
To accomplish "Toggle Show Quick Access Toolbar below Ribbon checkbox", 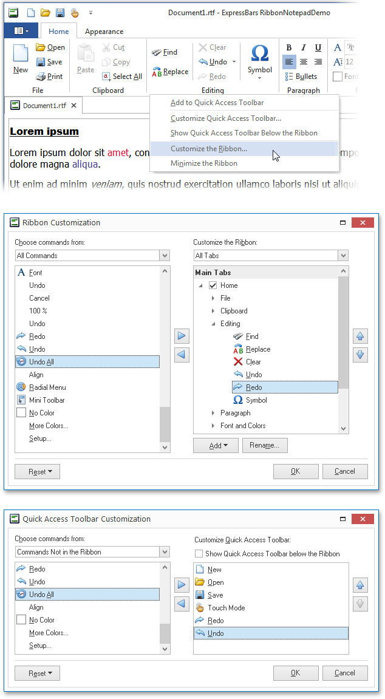I will [x=199, y=554].
